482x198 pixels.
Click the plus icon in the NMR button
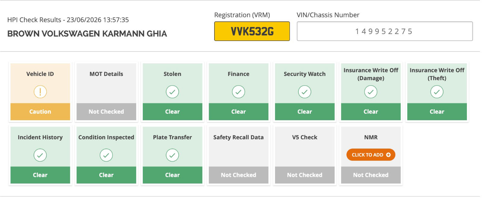click(388, 155)
